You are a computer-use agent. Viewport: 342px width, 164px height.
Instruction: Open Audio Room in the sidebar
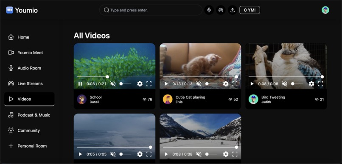(29, 68)
